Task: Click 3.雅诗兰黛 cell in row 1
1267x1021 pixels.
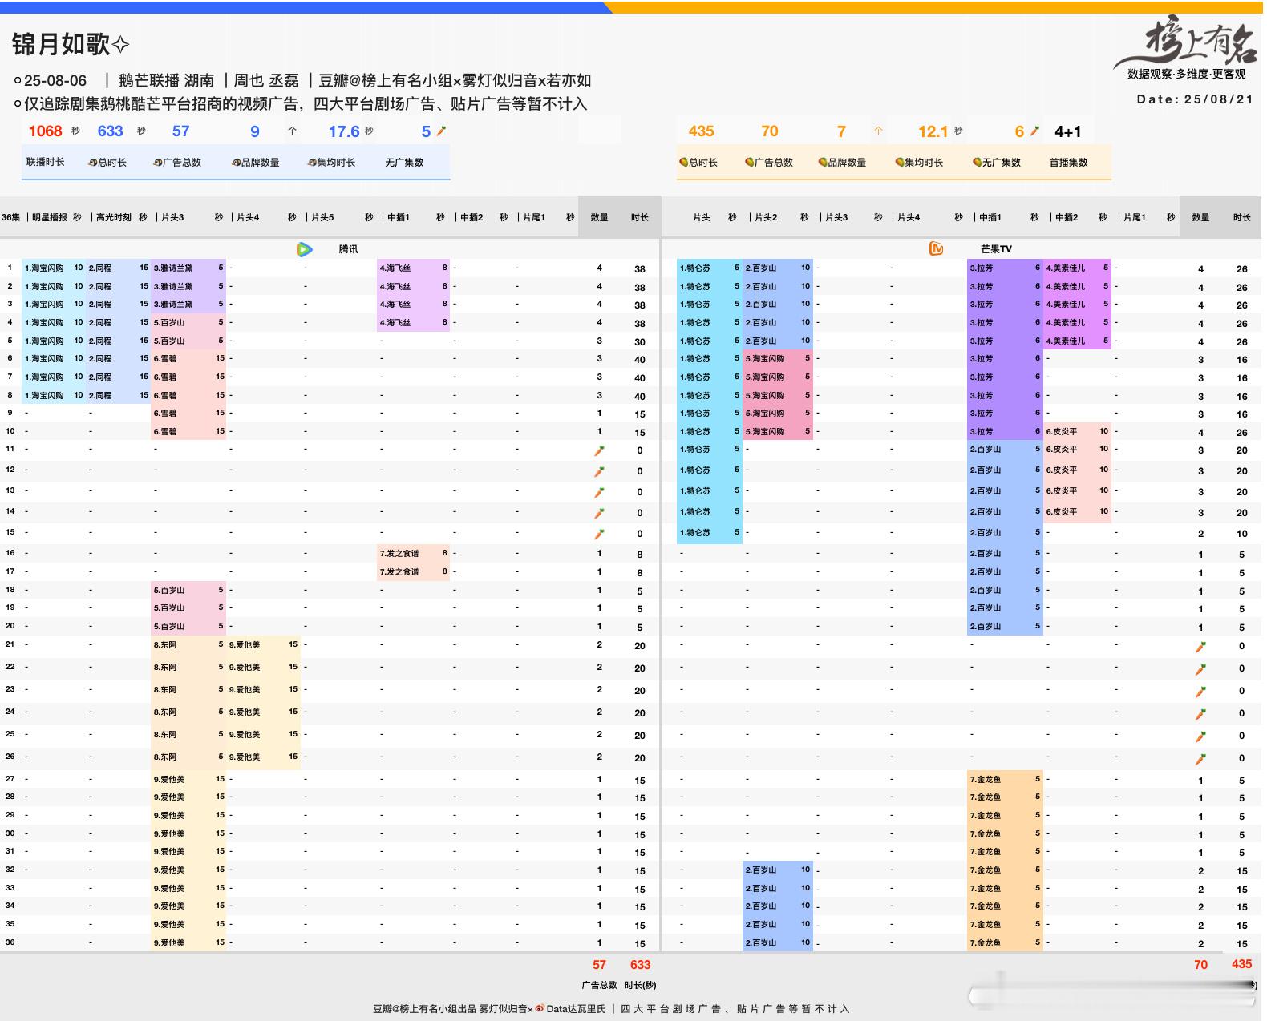Action: tap(188, 268)
